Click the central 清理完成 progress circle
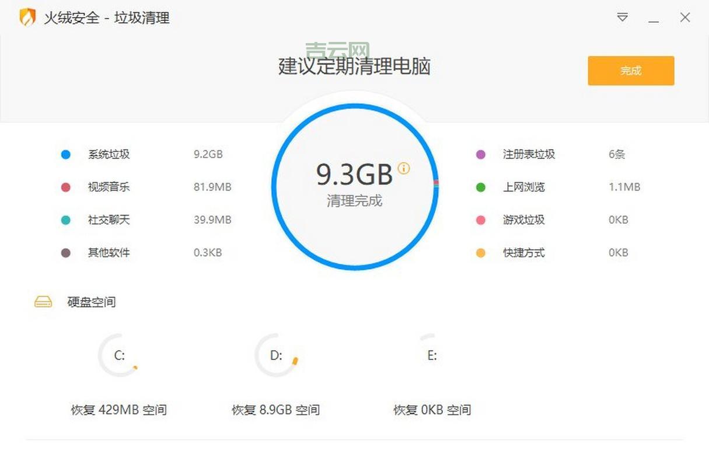709x466 pixels. tap(354, 186)
